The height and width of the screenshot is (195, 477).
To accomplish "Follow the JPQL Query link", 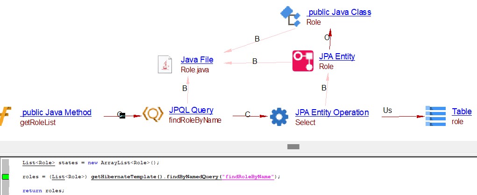I will pos(191,111).
